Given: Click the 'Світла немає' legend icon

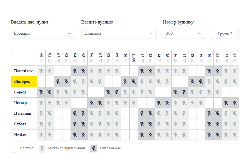Looking at the screenshot, I should pos(94,149).
